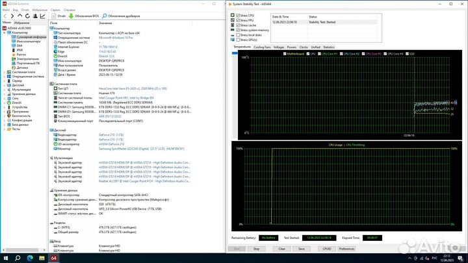Viewport: 468px width, 263px height.
Task: Expand the Устройства tree node
Action: 4,107
